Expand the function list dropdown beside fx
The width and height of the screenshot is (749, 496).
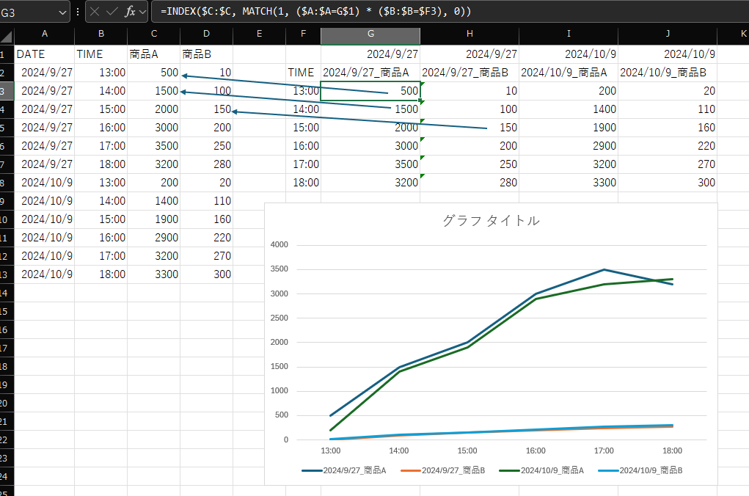tap(142, 12)
